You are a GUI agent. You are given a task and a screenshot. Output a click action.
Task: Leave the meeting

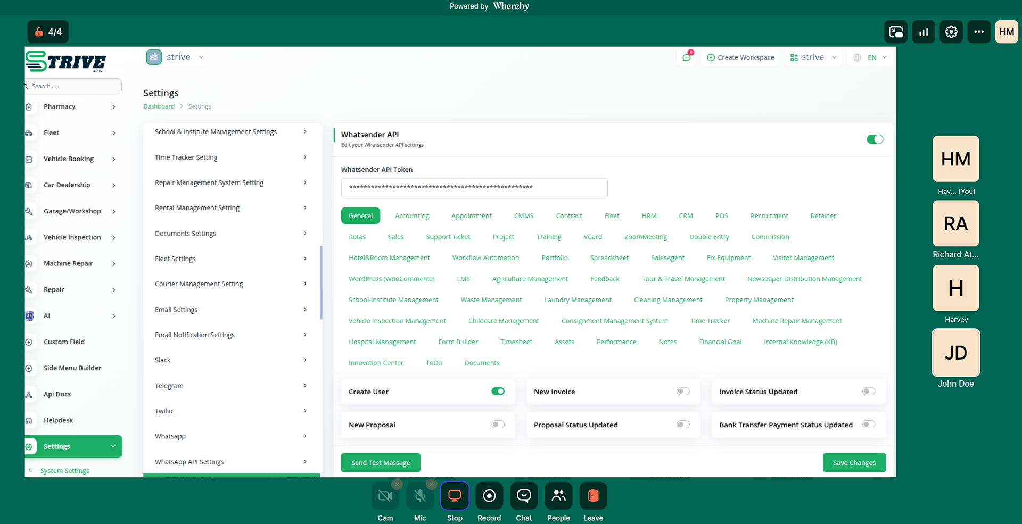click(x=593, y=496)
